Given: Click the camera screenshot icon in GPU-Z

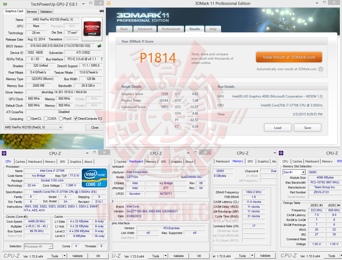Looking at the screenshot, I should [102, 11].
